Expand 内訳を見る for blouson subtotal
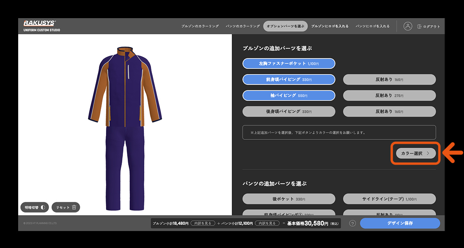This screenshot has width=464, height=248. click(203, 224)
